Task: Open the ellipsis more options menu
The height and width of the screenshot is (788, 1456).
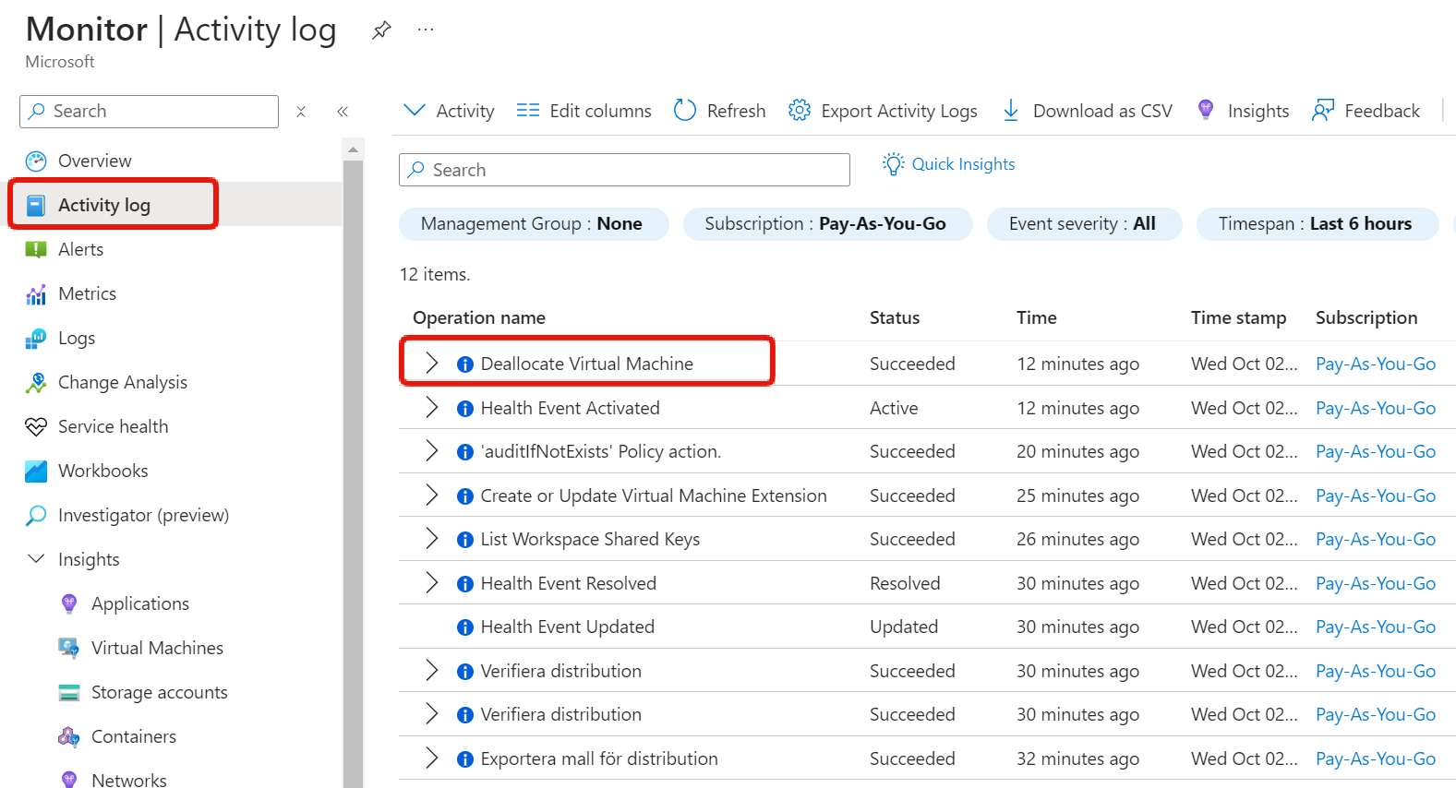Action: [x=426, y=30]
